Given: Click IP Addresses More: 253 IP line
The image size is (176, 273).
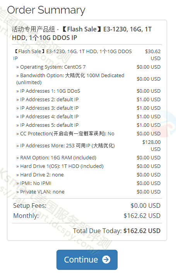Looking at the screenshot, I should tap(65, 146).
